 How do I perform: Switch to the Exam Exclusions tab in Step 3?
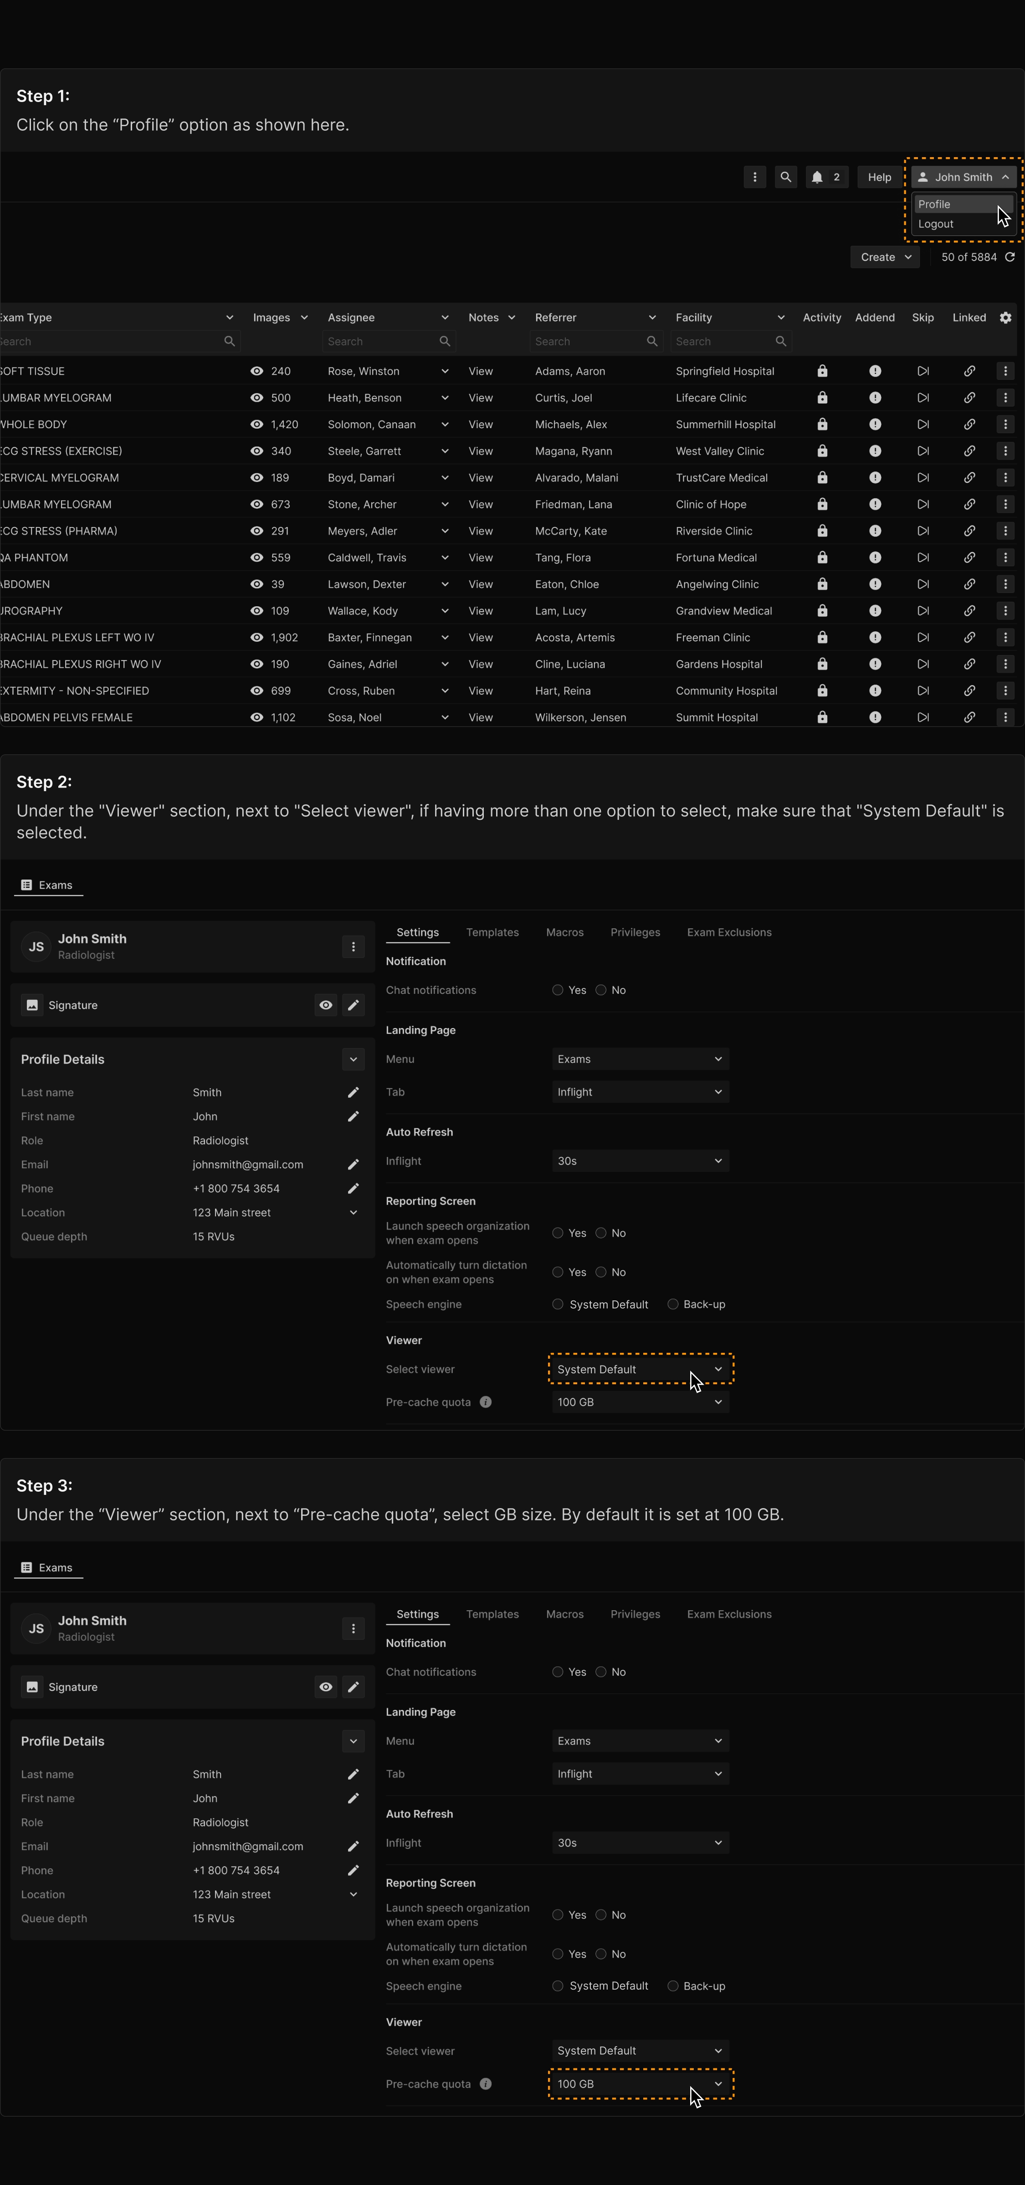pyautogui.click(x=729, y=1614)
